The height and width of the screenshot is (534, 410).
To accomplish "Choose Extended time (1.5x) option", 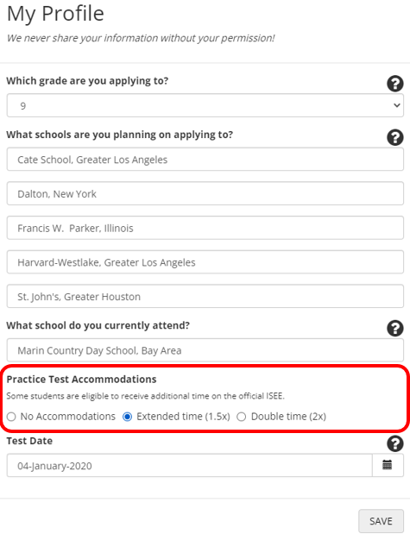I will (127, 417).
